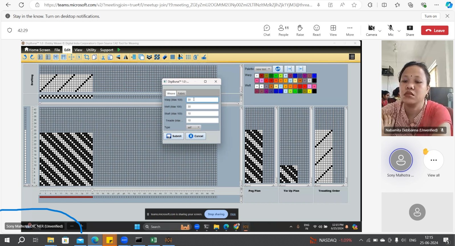Click the Hide link on sharing banner
This screenshot has height=246, width=455.
233,214
